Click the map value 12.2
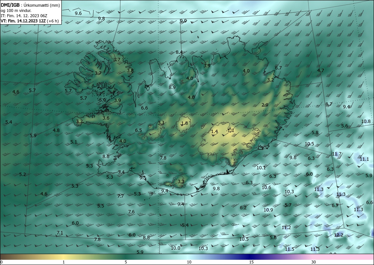This screenshot has width=374, height=265. [338, 235]
